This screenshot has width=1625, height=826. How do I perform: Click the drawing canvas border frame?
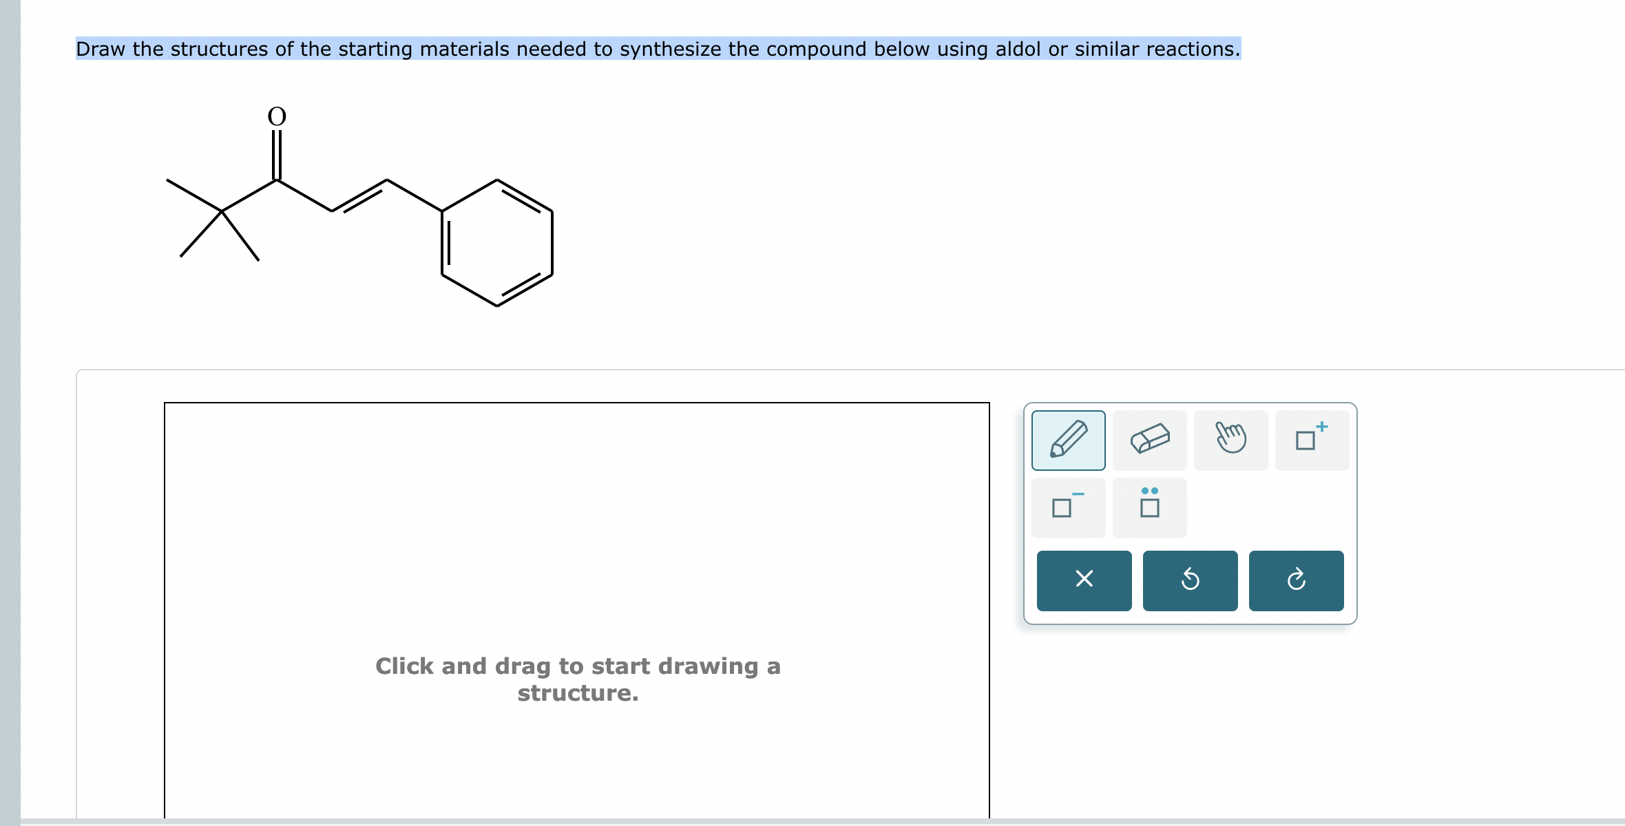coord(577,403)
